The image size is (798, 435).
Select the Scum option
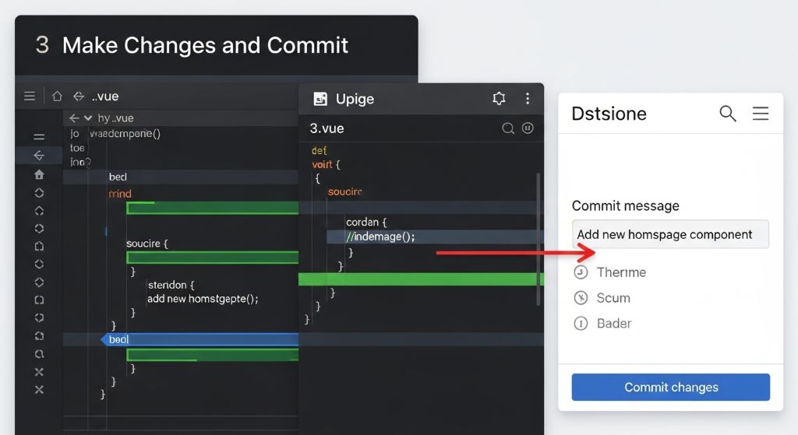tap(602, 298)
